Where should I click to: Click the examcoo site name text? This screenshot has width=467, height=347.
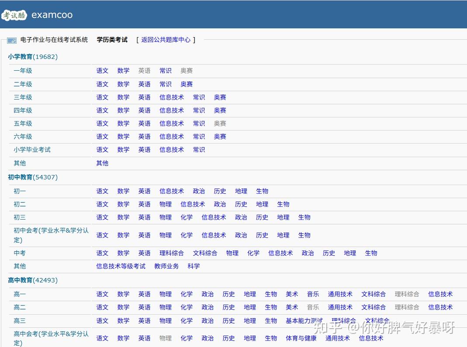[52, 15]
